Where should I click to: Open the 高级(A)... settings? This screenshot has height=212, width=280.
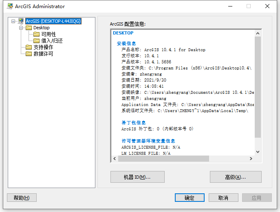coord(236,177)
